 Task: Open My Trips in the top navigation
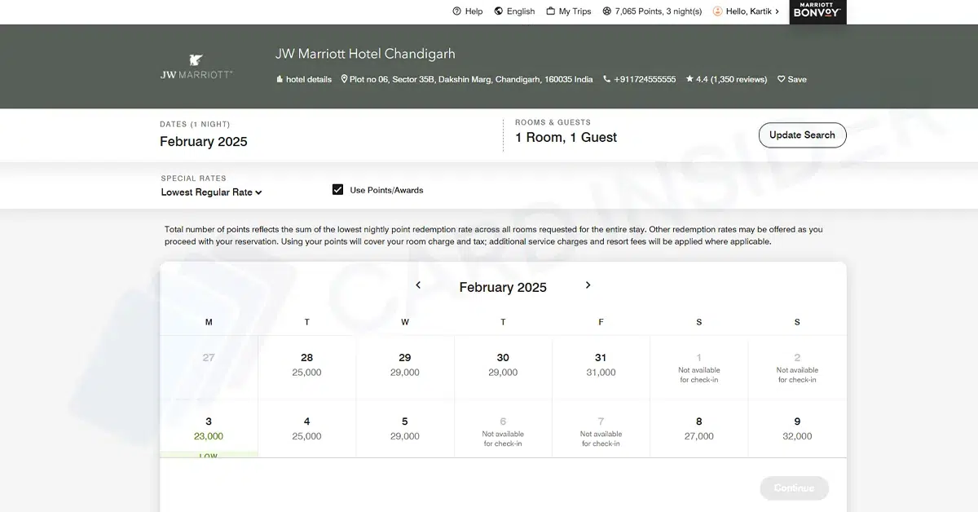point(569,11)
